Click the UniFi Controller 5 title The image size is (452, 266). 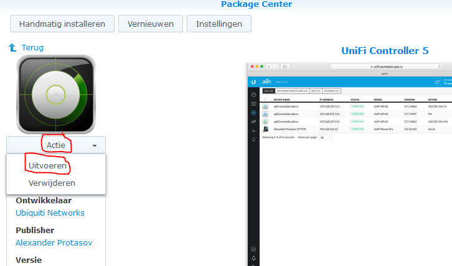(385, 51)
